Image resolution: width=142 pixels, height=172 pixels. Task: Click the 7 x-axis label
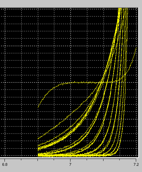tap(70, 164)
